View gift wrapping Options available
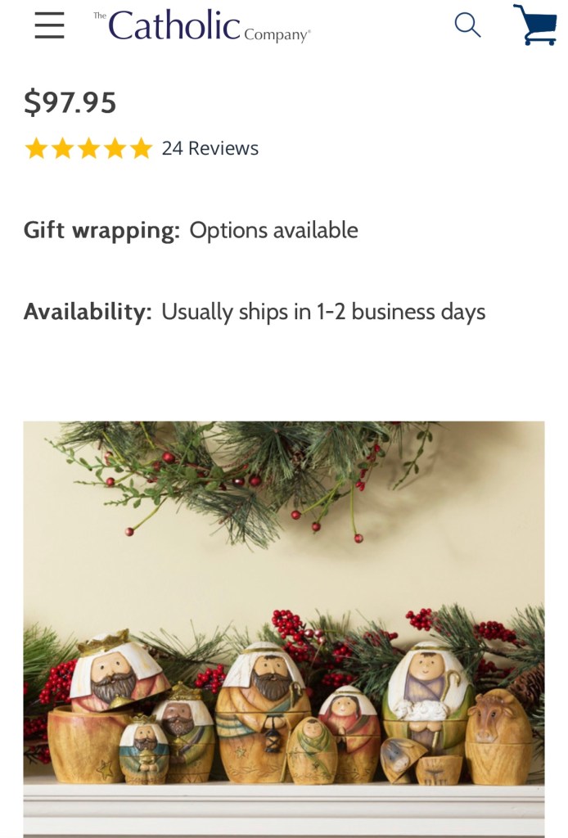Viewport: 568px width, 838px height. pos(273,230)
